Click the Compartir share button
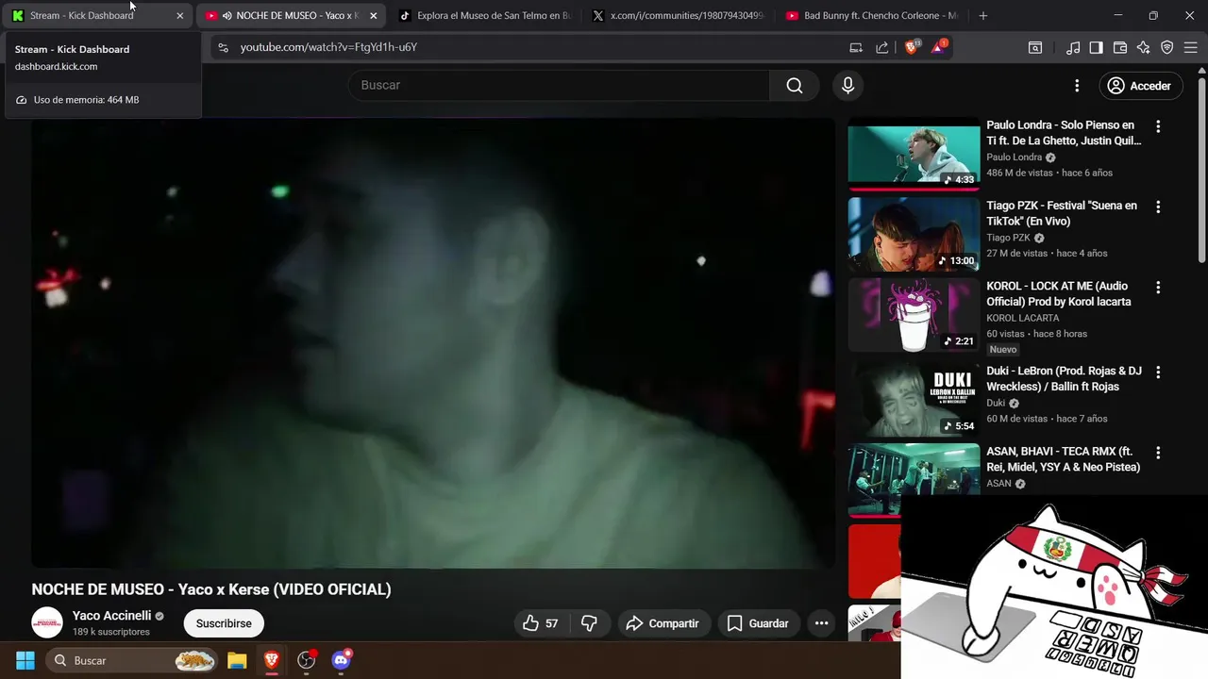This screenshot has width=1208, height=679. (663, 623)
